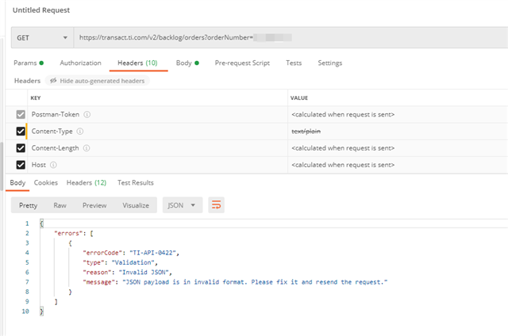Click info icon beside Postman-Token
Image resolution: width=508 pixels, height=336 pixels.
(87, 114)
